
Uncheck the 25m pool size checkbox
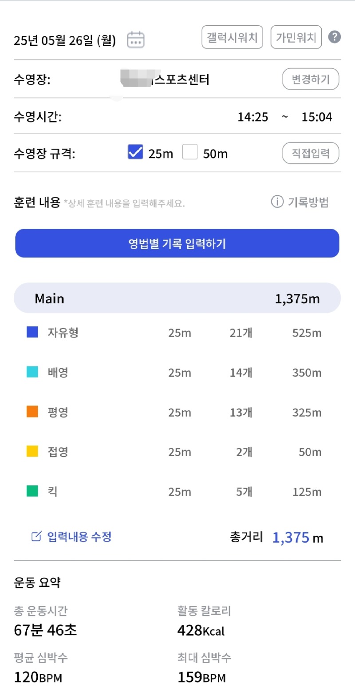[135, 152]
